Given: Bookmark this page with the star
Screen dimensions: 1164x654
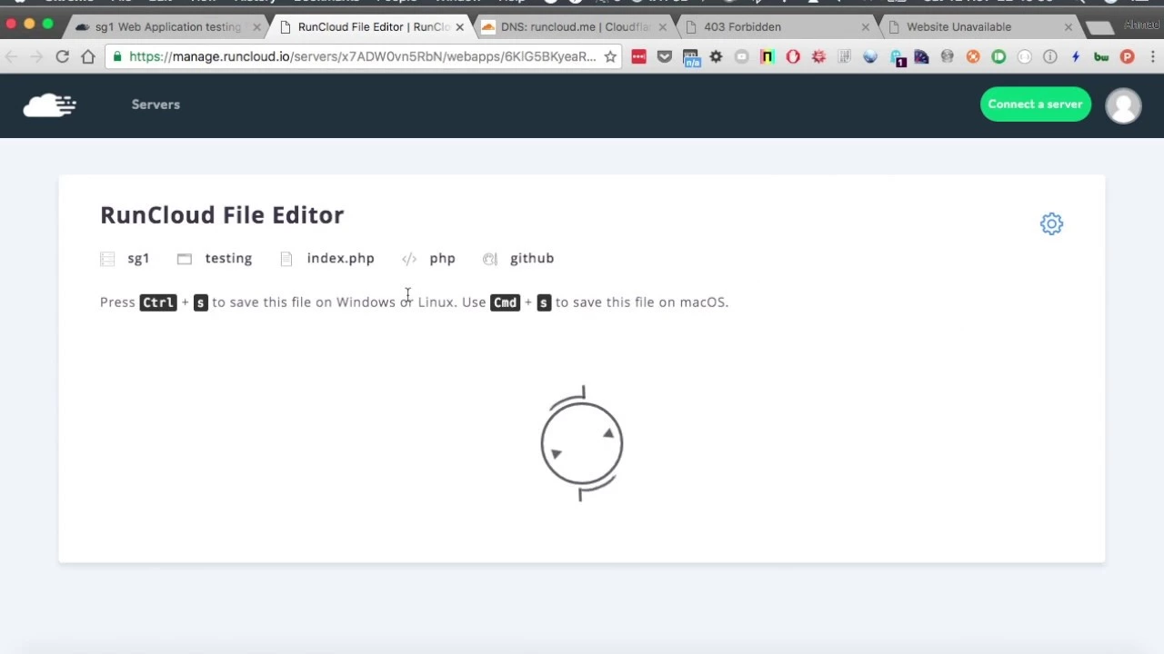Looking at the screenshot, I should pos(610,56).
